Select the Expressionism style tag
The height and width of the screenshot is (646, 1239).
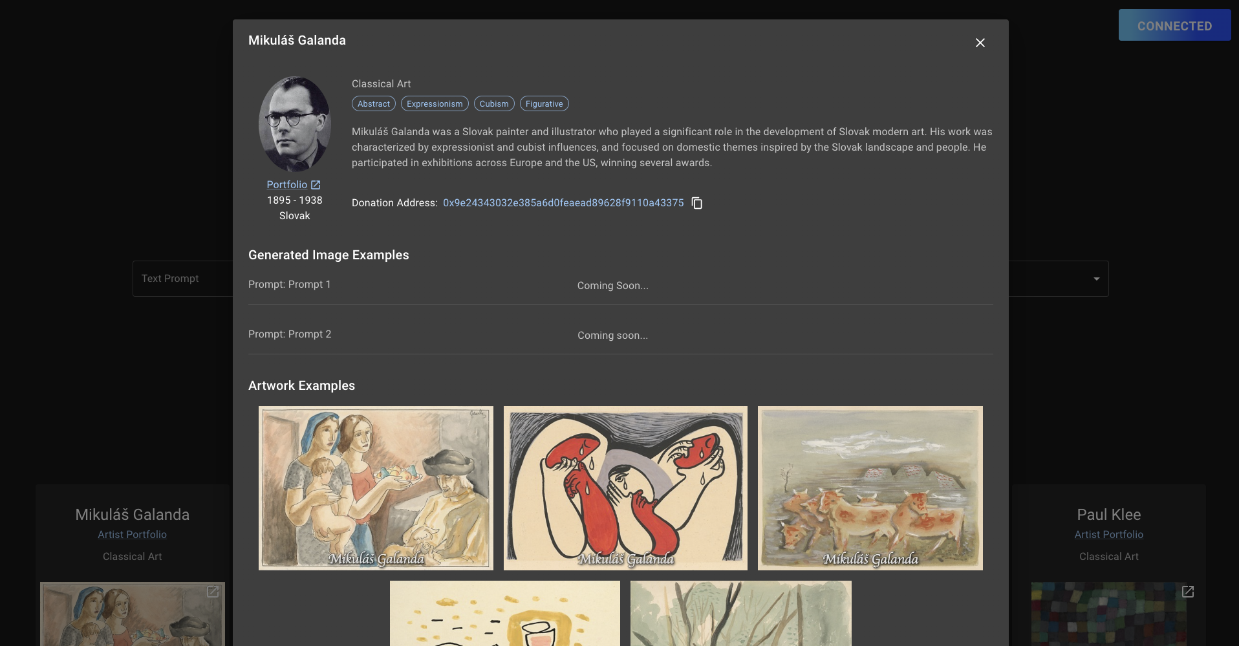pos(435,104)
